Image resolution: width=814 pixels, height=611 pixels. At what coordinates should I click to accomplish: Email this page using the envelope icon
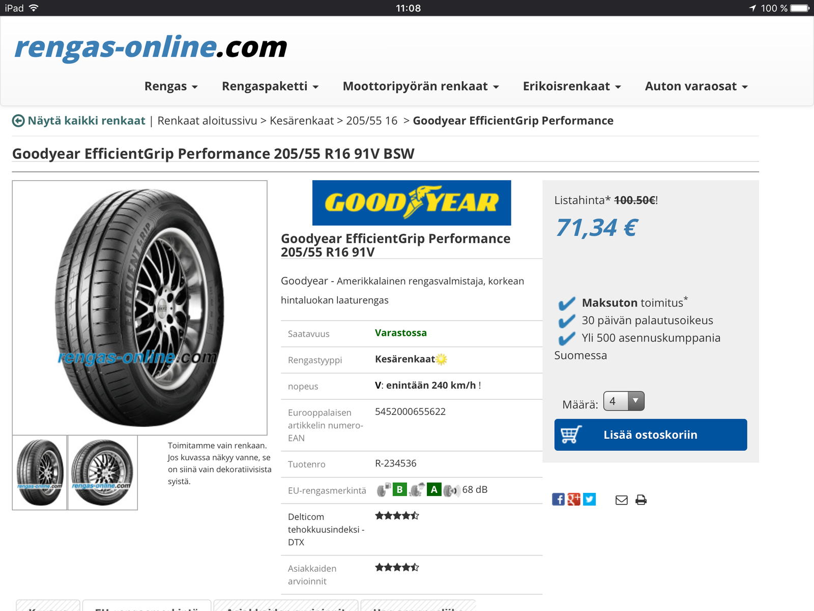[621, 500]
